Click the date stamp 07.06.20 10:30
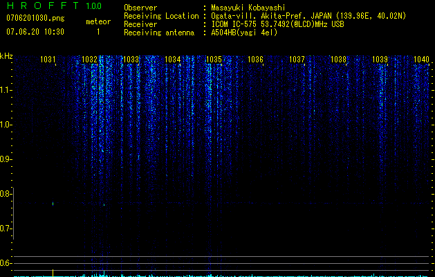This screenshot has width=435, height=277. (35, 32)
